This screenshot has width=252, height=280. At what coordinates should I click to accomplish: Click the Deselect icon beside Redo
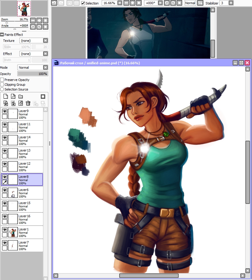(x=70, y=3)
